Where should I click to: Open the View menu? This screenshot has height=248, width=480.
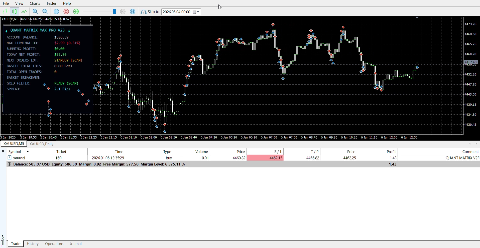(x=19, y=3)
